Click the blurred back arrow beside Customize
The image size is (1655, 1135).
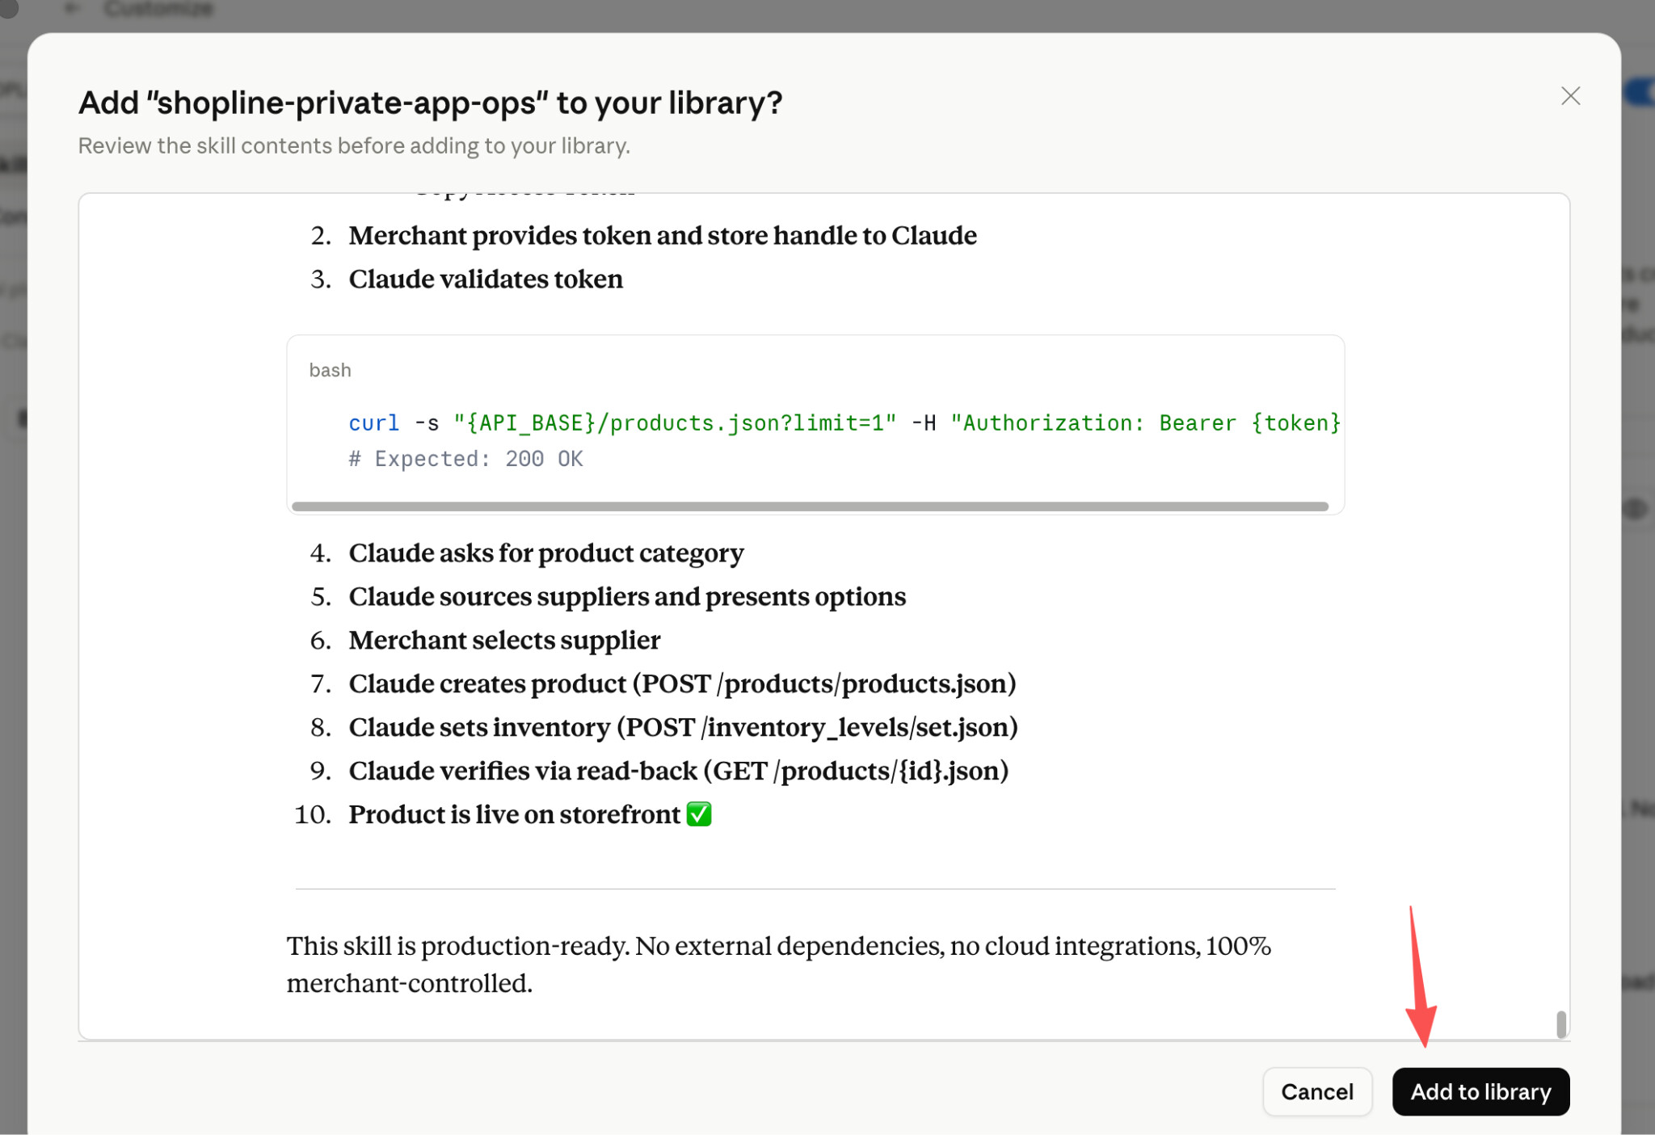tap(73, 8)
